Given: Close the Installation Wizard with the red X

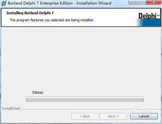Looking at the screenshot, I should tap(154, 2).
